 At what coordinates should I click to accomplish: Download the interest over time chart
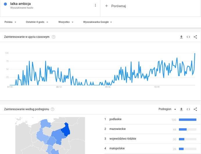tap(181, 37)
